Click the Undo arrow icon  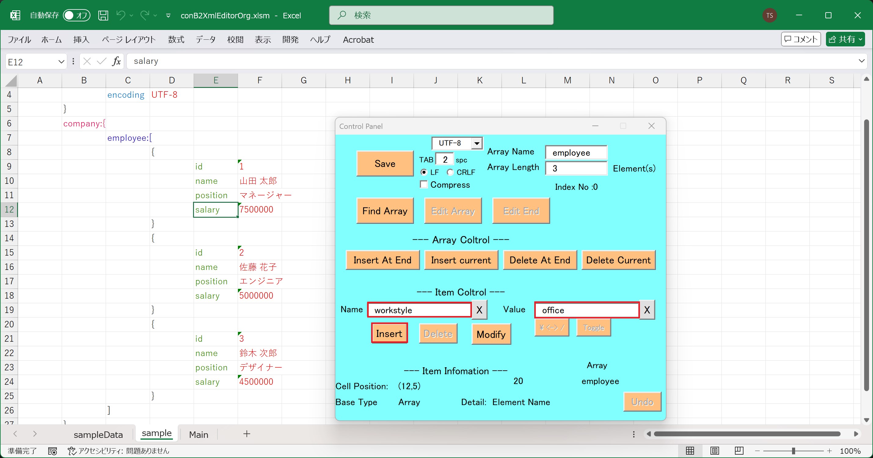121,15
